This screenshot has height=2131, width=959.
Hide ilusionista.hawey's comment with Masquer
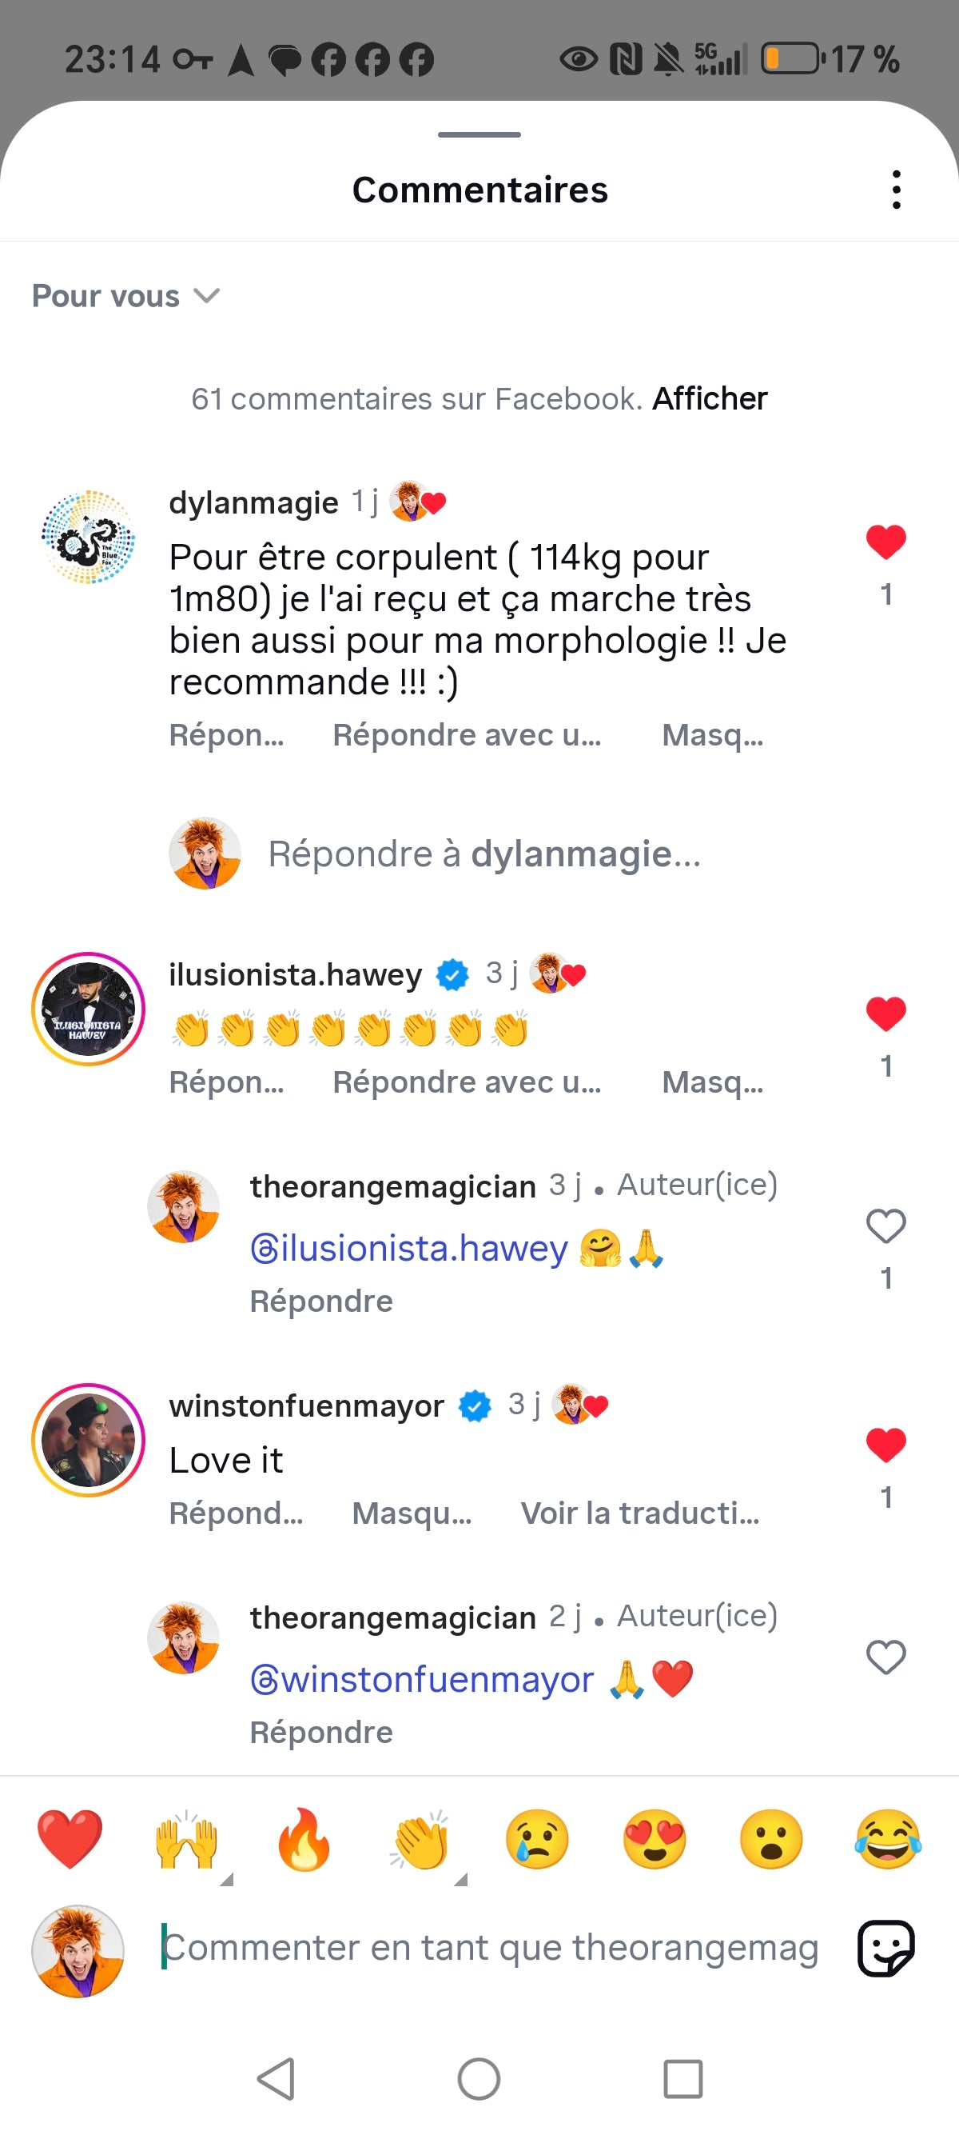coord(712,1082)
